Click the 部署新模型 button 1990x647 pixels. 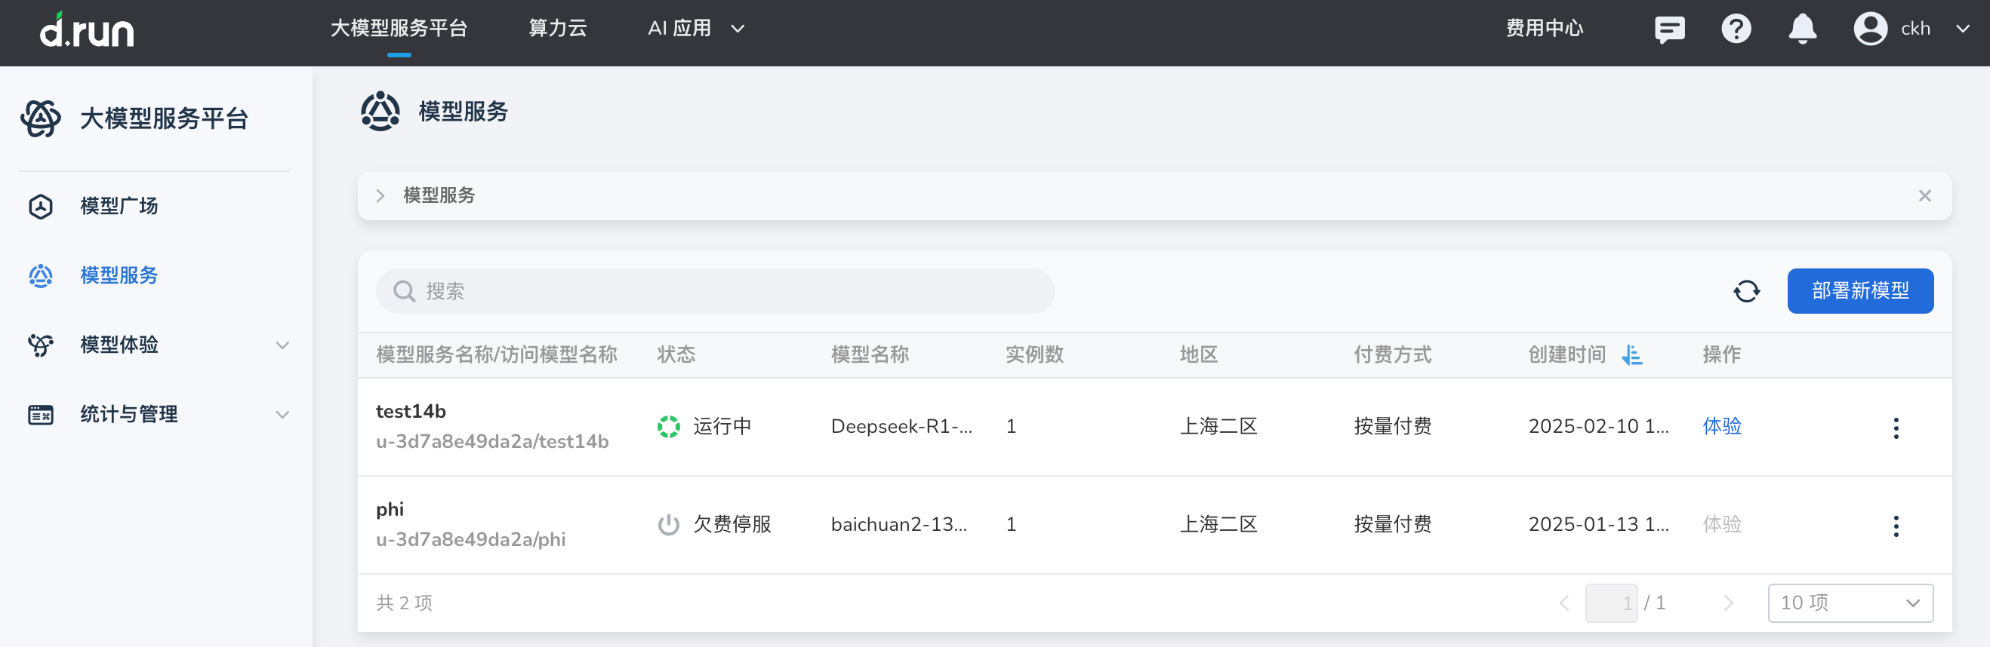(1859, 291)
